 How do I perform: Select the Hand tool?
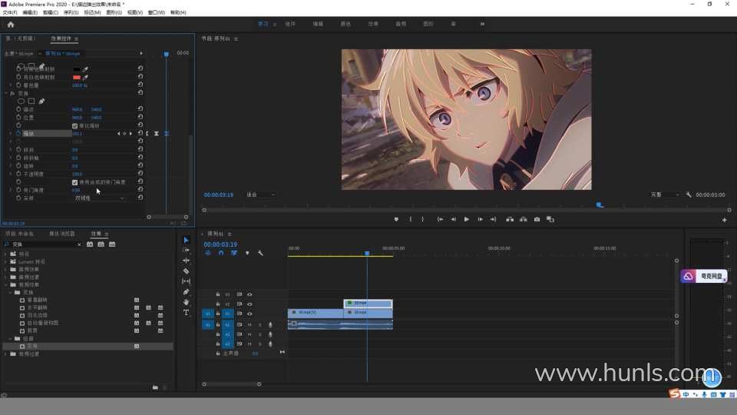pyautogui.click(x=186, y=302)
